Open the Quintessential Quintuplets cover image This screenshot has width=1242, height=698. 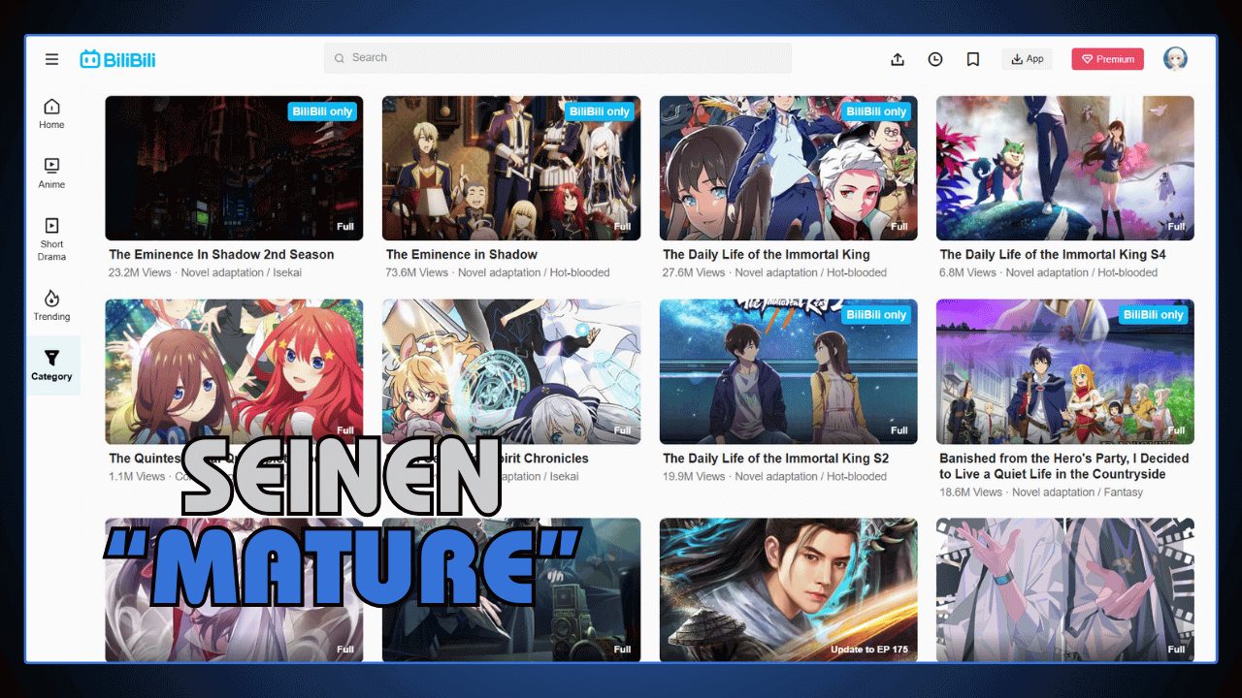click(x=234, y=371)
